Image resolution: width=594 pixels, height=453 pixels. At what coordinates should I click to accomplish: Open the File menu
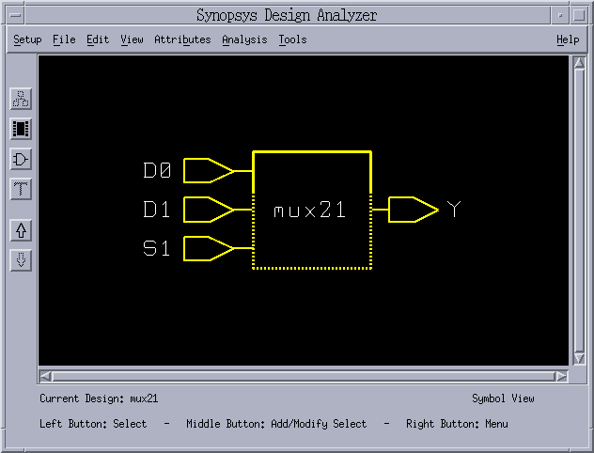[x=64, y=39]
